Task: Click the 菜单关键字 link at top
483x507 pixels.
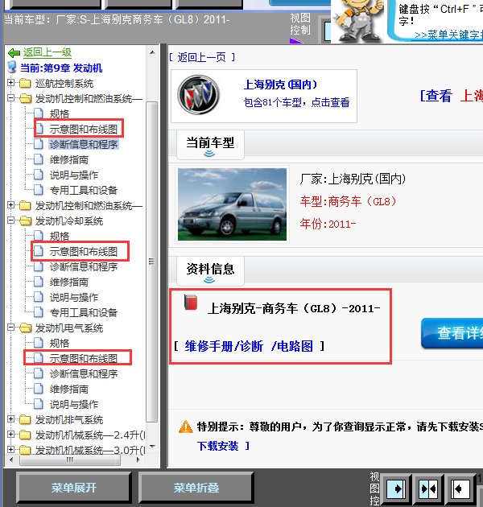Action: coord(448,35)
